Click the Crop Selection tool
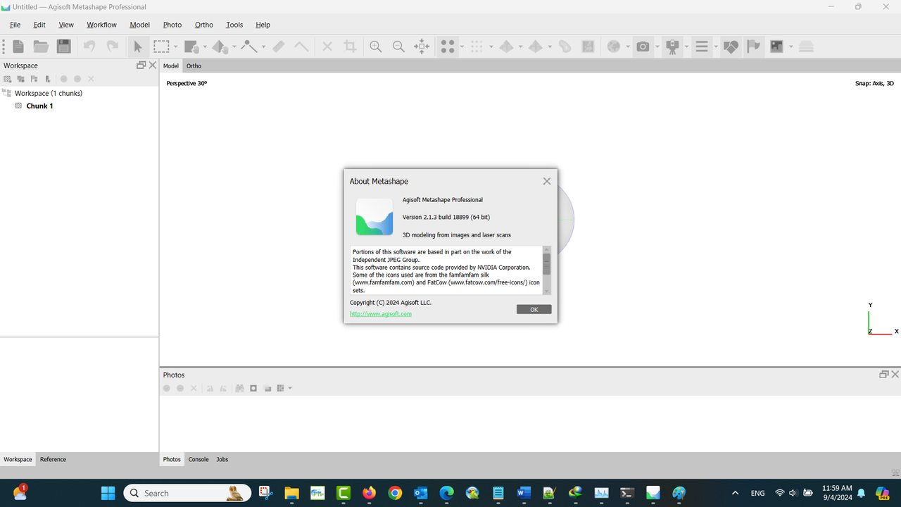Screen dimensions: 901x507 pos(350,46)
